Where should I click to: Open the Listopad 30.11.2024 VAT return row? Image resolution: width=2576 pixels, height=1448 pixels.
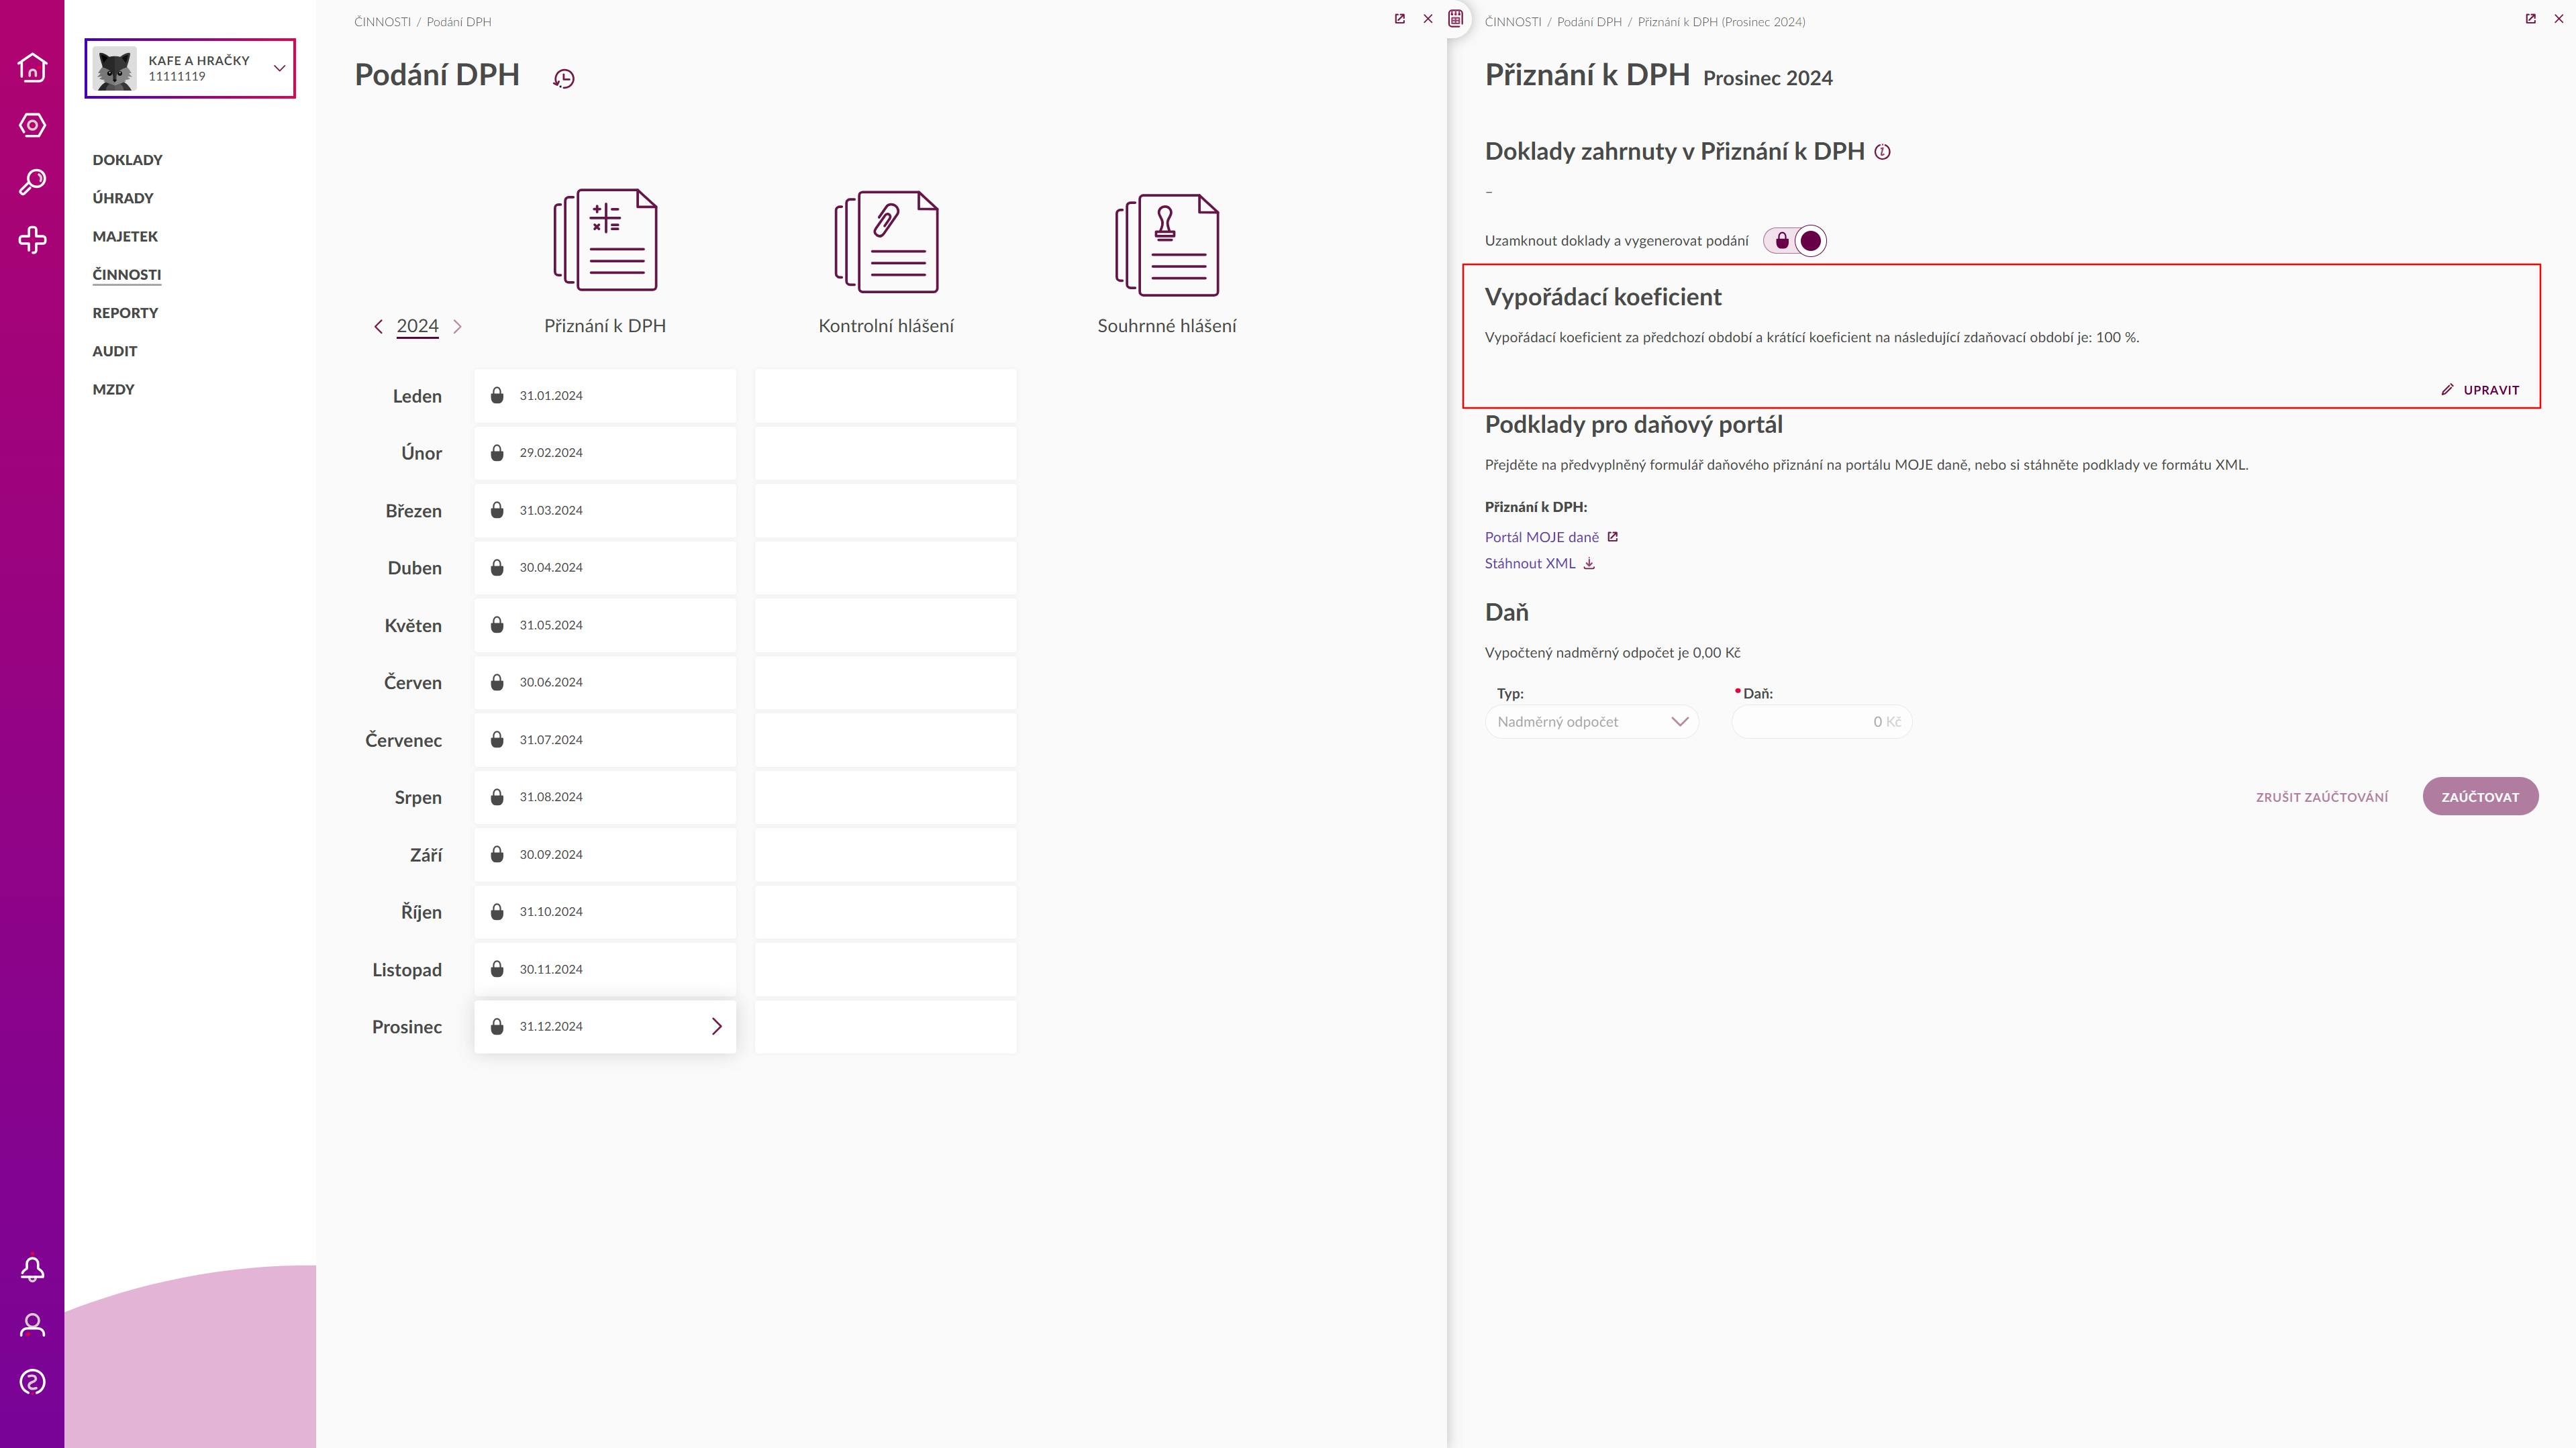[x=605, y=969]
